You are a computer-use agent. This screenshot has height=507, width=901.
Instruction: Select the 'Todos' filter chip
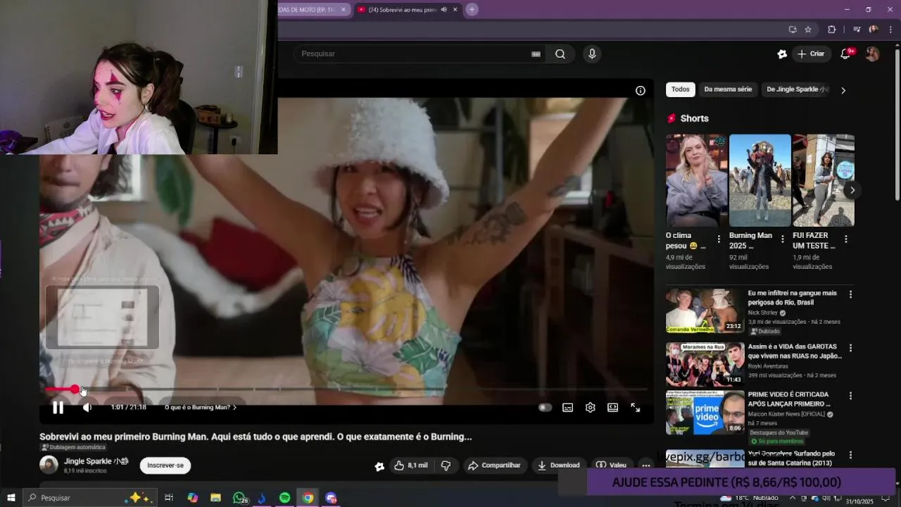coord(680,89)
